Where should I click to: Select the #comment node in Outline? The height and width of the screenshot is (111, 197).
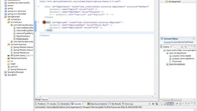pos(177,61)
